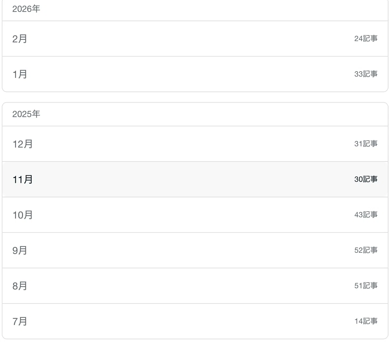This screenshot has height=343, width=389.
Task: Open the 10月 archive entry
Action: (195, 215)
